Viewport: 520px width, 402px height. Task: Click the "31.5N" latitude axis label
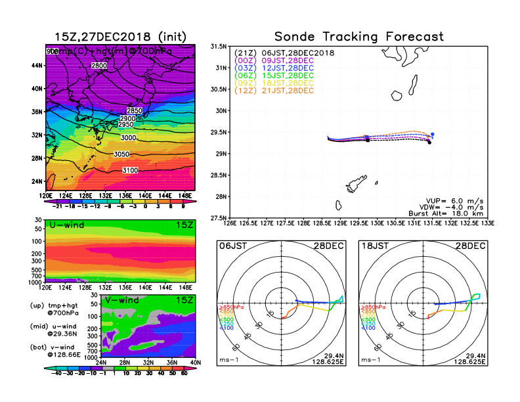pyautogui.click(x=219, y=47)
